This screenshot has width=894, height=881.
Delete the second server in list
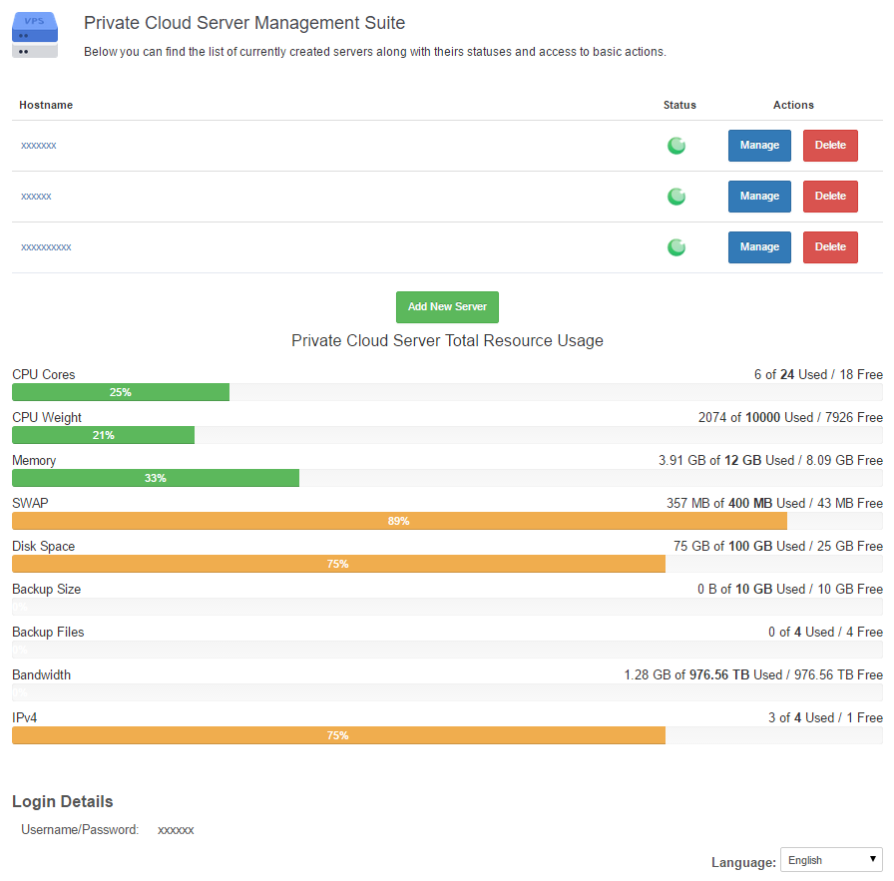[830, 197]
